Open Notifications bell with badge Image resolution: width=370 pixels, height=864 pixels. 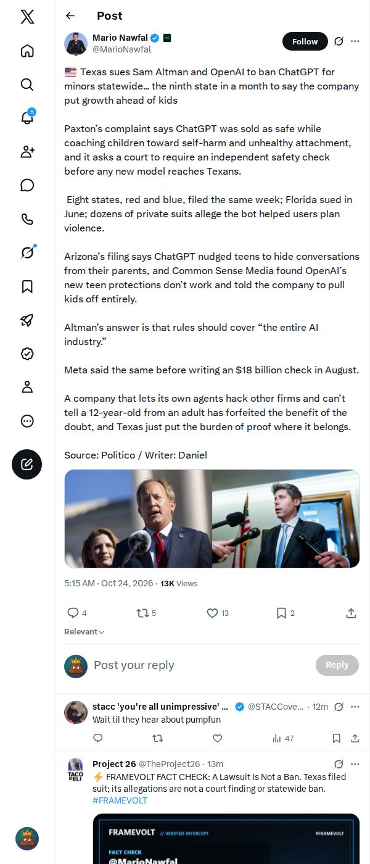click(27, 118)
